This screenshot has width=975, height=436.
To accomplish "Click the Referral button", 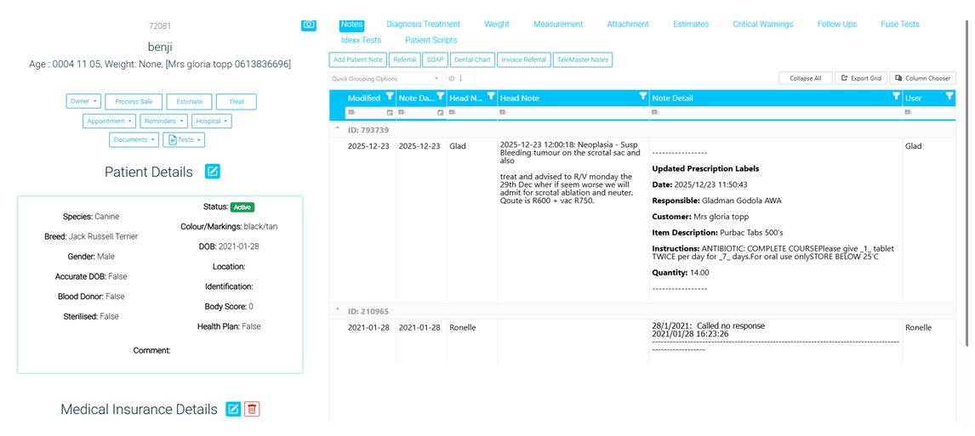I will pos(405,59).
